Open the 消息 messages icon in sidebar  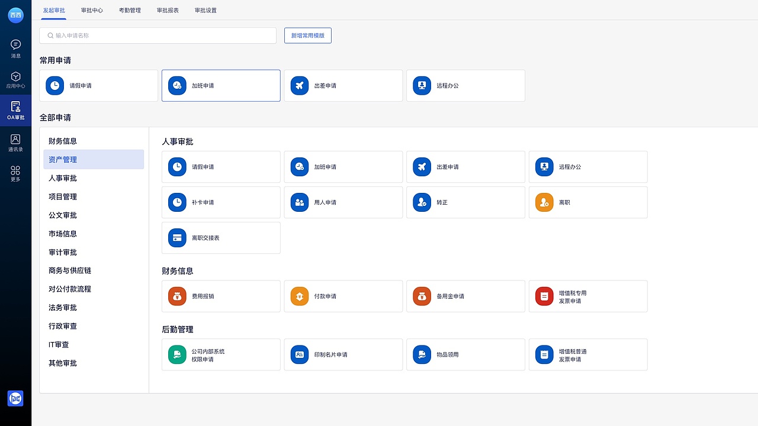click(x=15, y=45)
